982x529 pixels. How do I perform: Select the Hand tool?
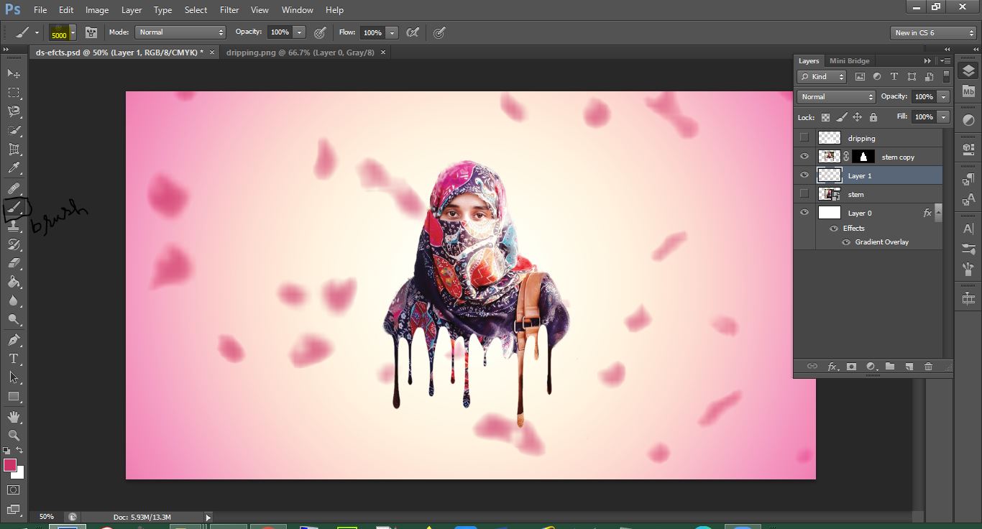(14, 416)
